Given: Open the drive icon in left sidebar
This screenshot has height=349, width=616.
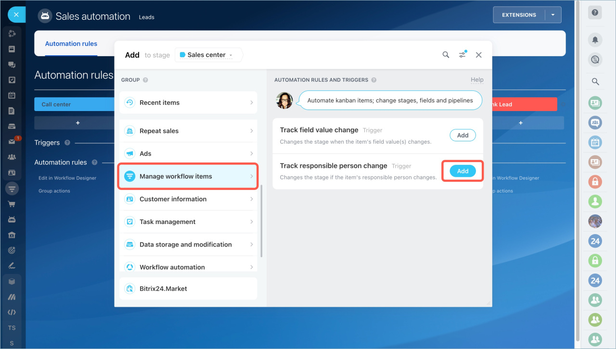Looking at the screenshot, I should [x=12, y=126].
